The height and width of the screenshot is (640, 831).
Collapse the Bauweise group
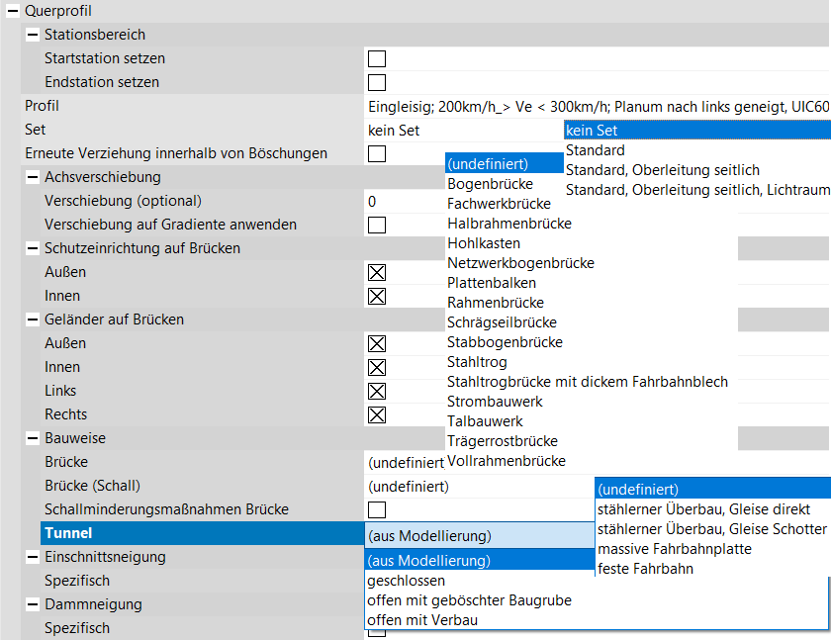coord(33,438)
